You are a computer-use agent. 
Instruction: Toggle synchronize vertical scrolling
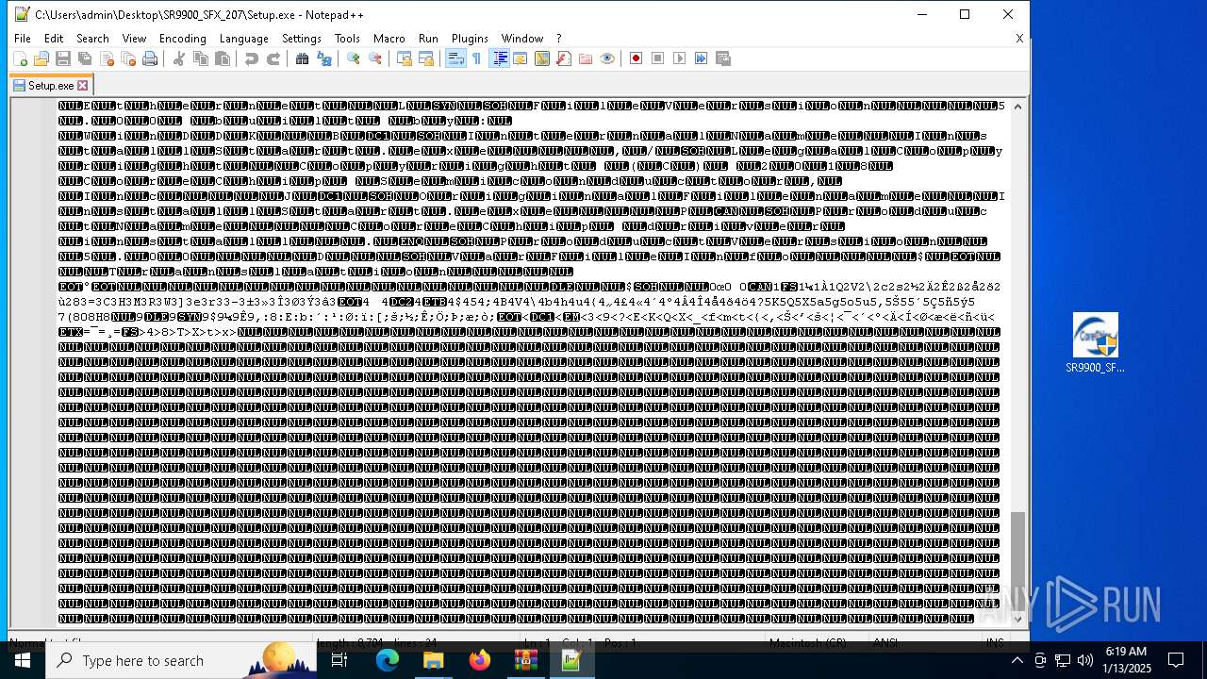[405, 58]
